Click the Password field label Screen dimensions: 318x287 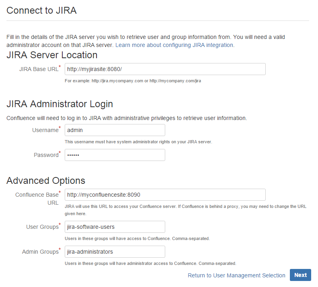point(46,155)
